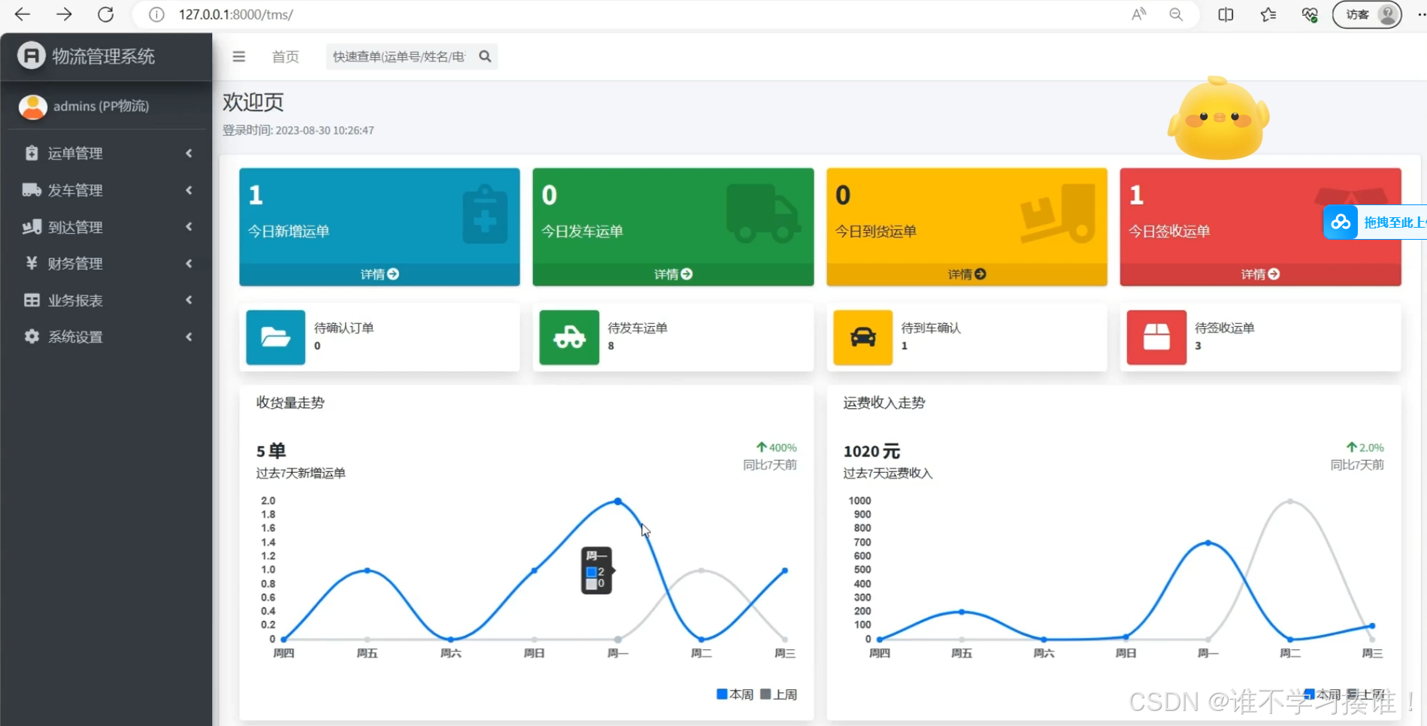The width and height of the screenshot is (1427, 726).
Task: Open the favorites star icon
Action: coord(1268,15)
